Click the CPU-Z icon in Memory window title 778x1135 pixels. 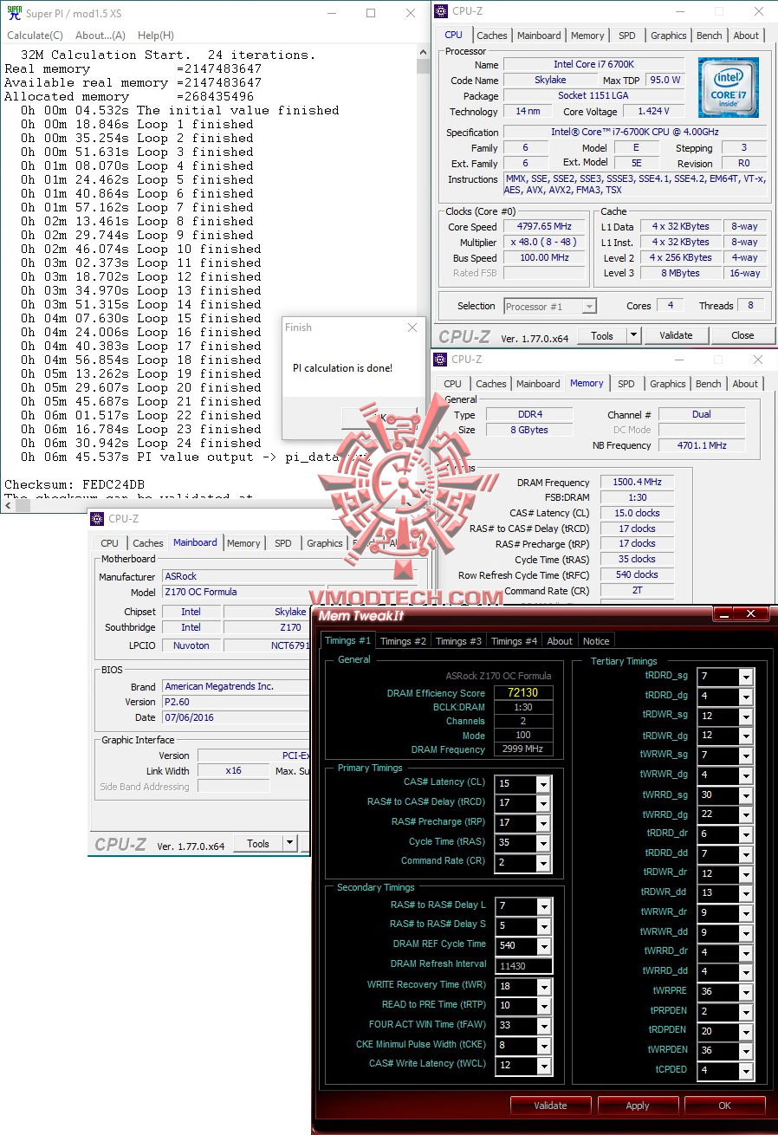click(441, 359)
